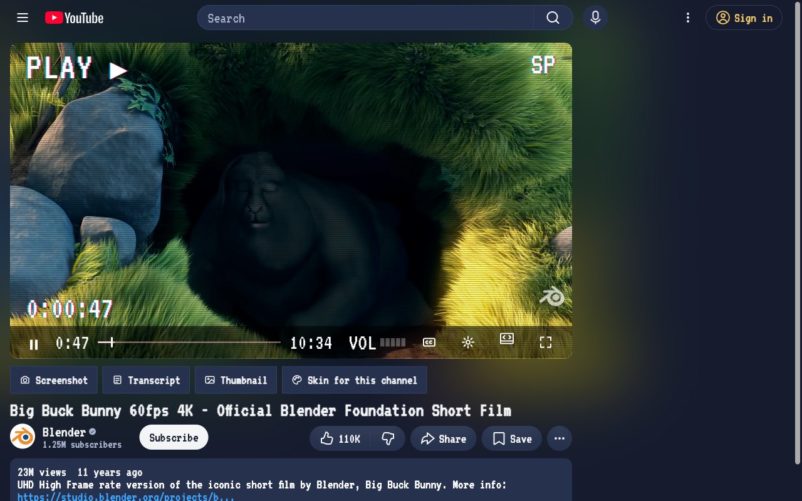Open the hamburger guide menu
Screen dimensions: 802x501
click(23, 18)
